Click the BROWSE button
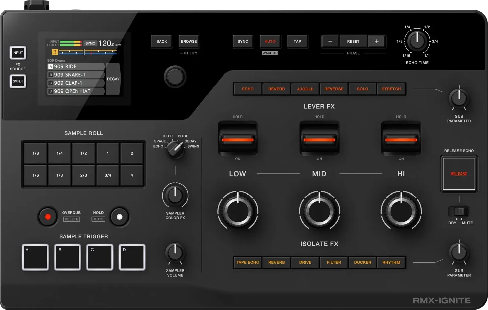The image size is (488, 310). (189, 42)
